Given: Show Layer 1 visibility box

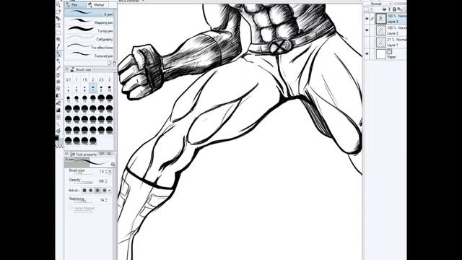Looking at the screenshot, I should click(x=367, y=42).
